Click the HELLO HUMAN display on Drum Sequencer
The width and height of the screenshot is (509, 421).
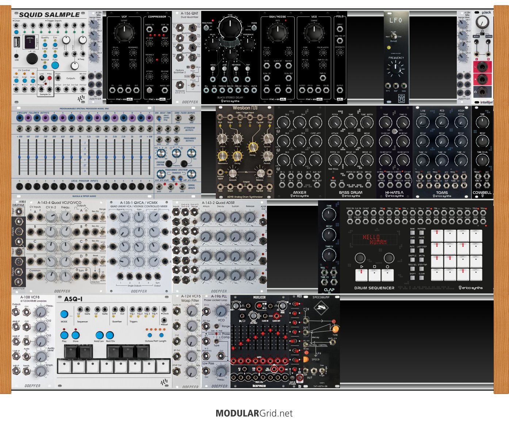click(x=375, y=239)
